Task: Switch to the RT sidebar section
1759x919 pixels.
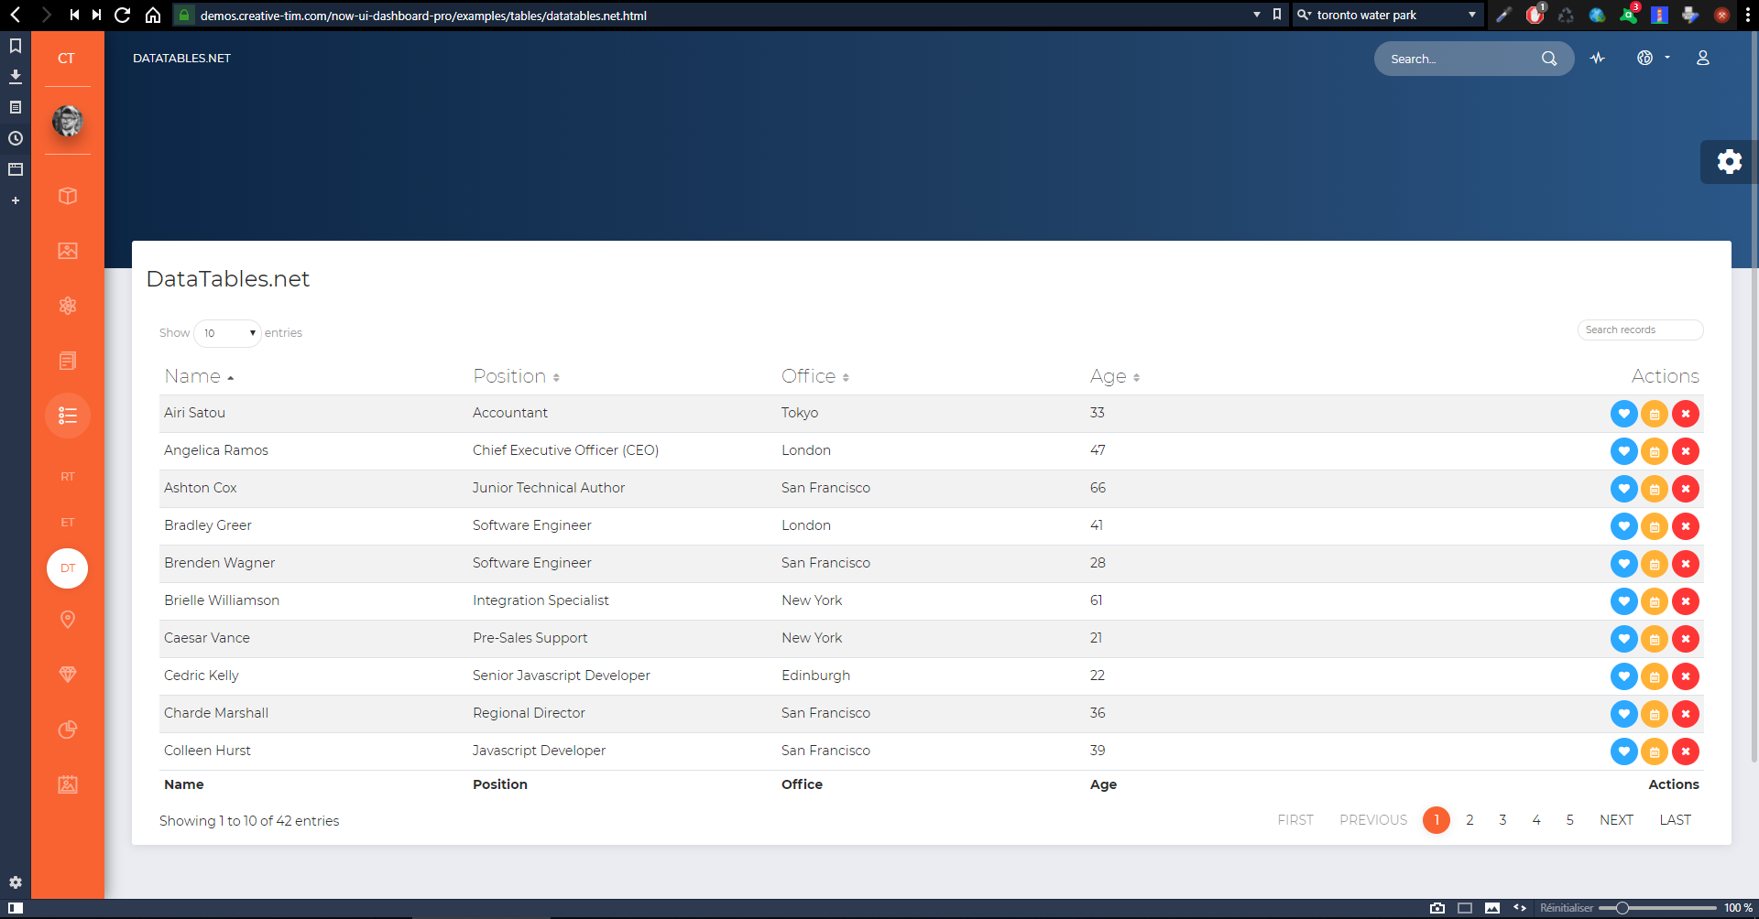Action: point(68,476)
